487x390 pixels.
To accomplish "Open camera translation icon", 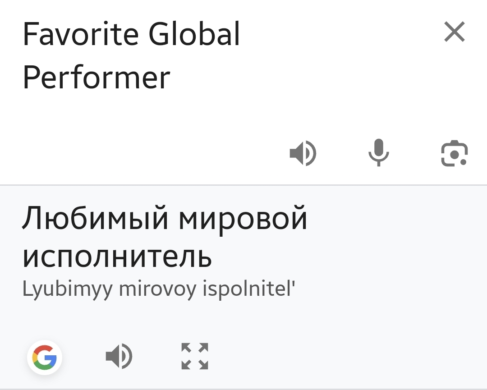I will pos(454,153).
